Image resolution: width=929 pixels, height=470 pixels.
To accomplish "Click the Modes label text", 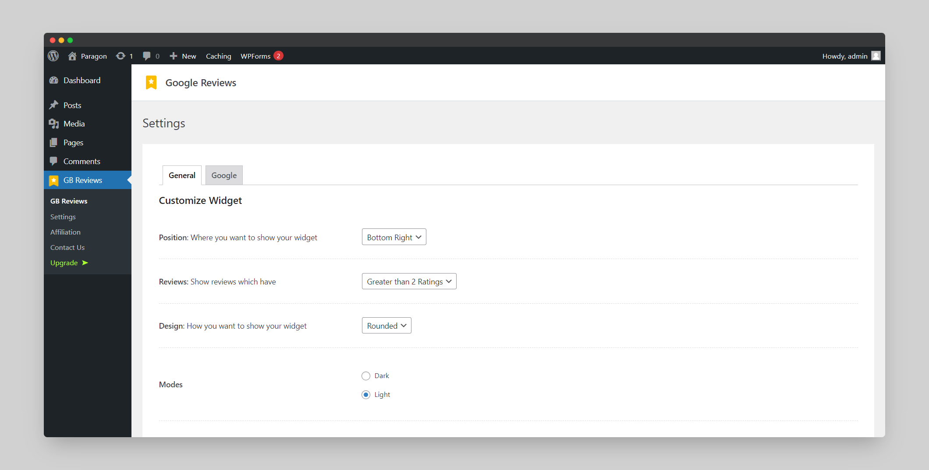I will tap(171, 385).
